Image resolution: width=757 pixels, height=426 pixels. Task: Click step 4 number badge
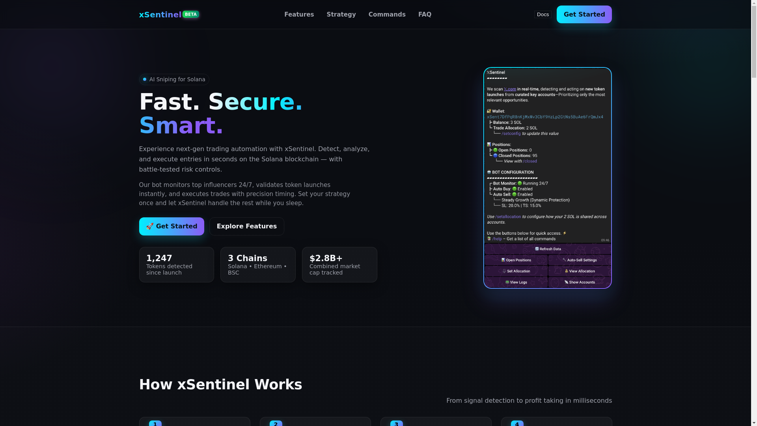pos(517,423)
